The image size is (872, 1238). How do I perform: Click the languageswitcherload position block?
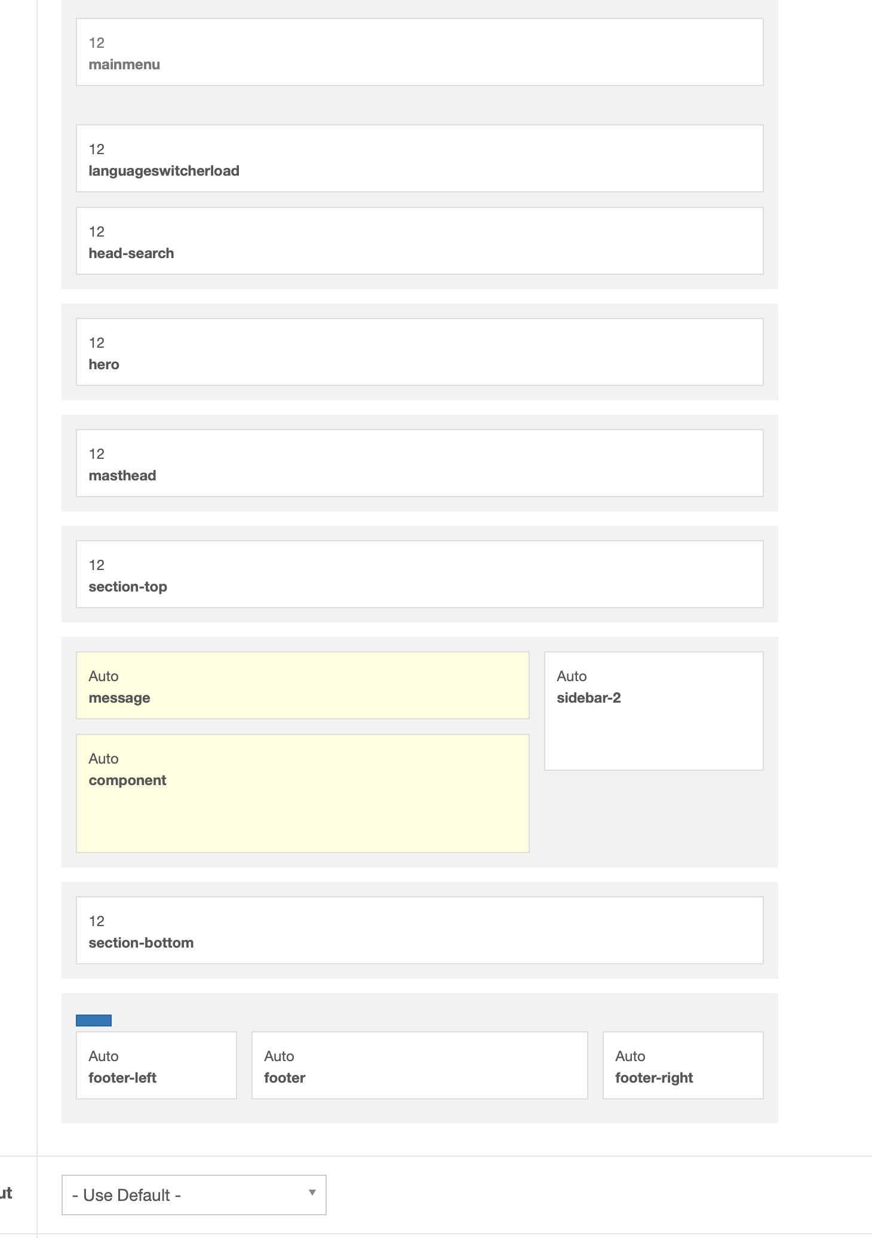click(419, 159)
